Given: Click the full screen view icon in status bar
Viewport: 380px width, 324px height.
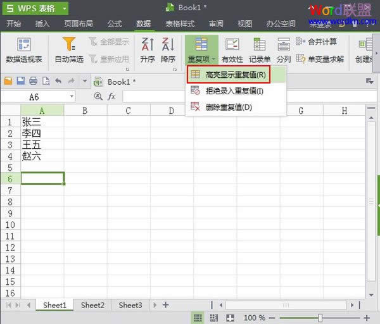Looking at the screenshot, I should [230, 318].
